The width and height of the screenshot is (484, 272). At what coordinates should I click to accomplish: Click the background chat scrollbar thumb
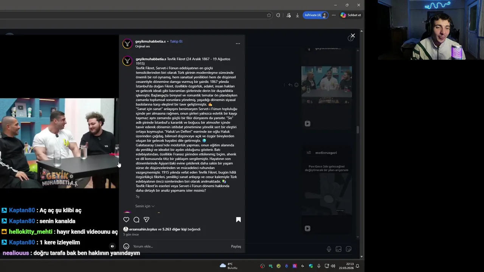click(x=358, y=130)
